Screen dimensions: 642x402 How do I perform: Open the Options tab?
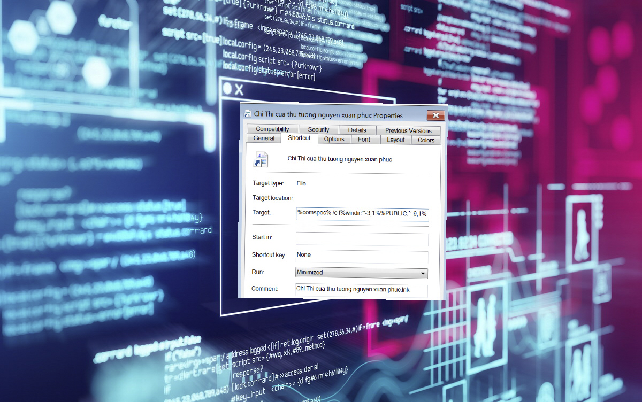click(334, 140)
